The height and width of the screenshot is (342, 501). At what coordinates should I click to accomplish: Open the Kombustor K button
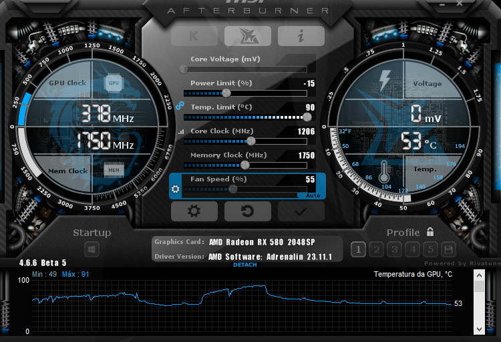(194, 36)
